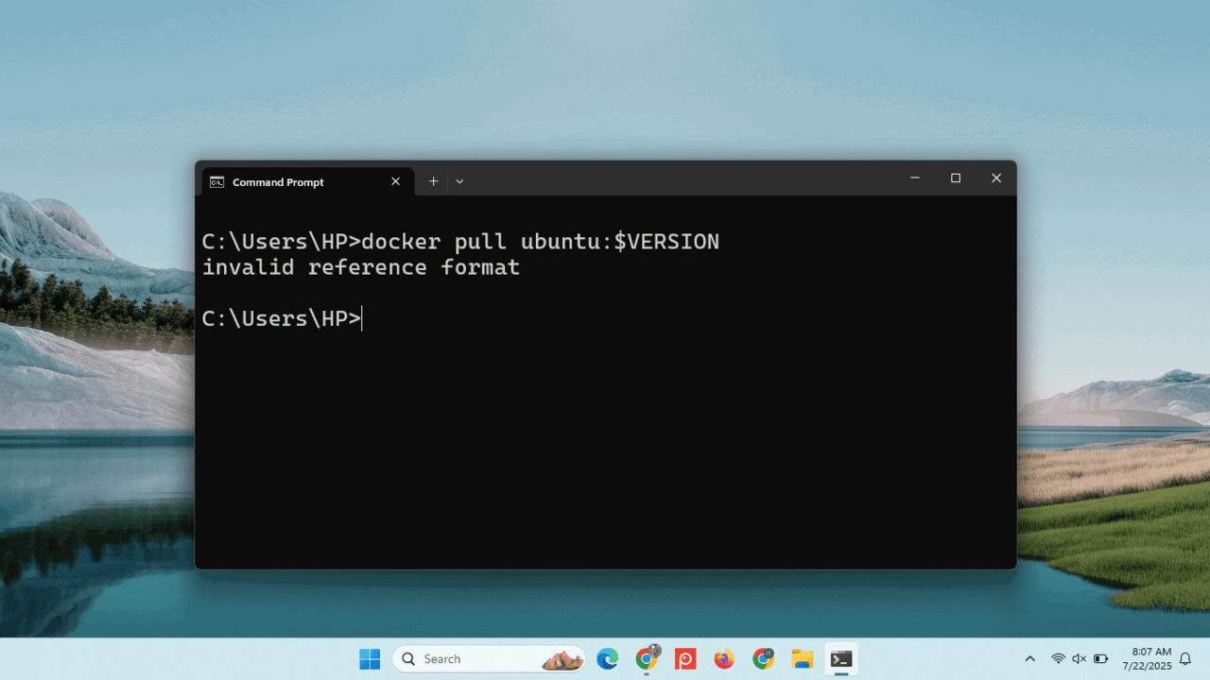Close the Command Prompt tab with its X

coord(395,181)
